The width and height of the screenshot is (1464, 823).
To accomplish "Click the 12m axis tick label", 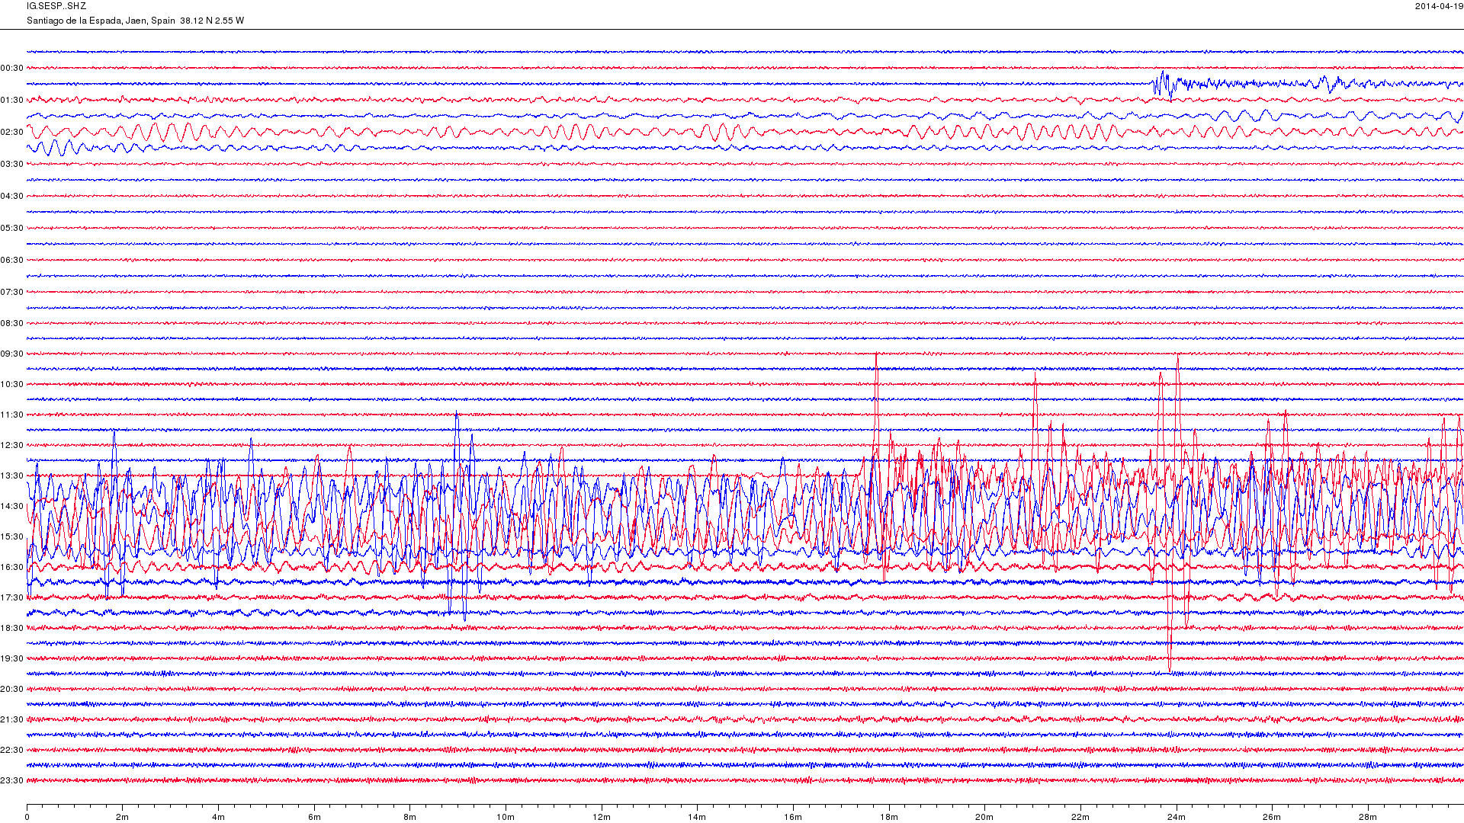I will tap(602, 818).
